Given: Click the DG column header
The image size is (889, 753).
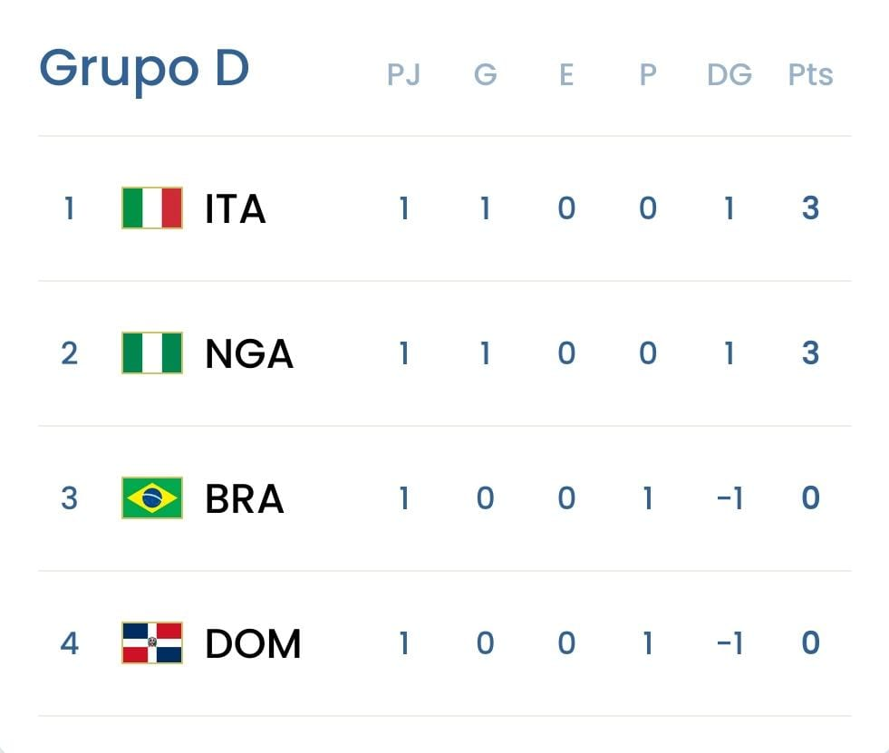Looking at the screenshot, I should 730,75.
